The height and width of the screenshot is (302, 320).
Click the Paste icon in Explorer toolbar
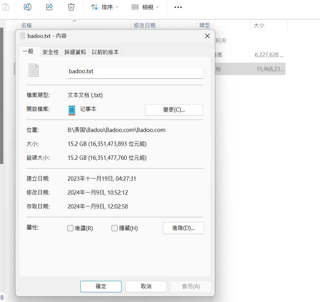6,7
